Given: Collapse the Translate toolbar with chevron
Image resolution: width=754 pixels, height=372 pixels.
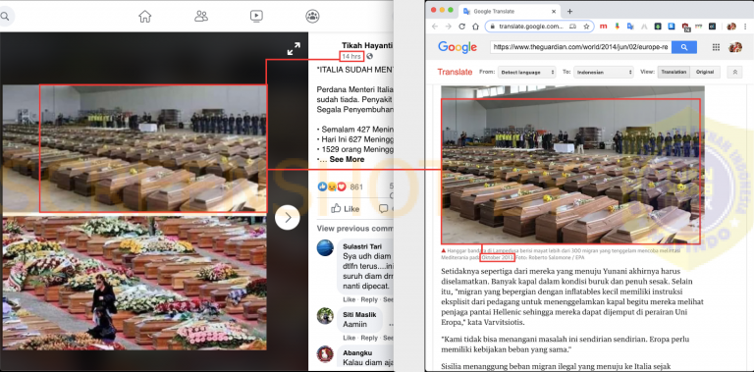Looking at the screenshot, I should [x=734, y=72].
